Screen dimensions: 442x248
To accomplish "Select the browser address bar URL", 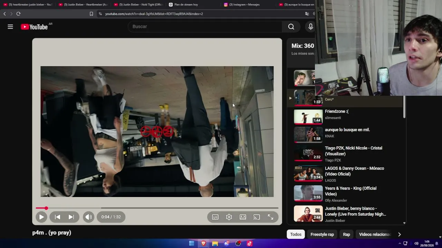I will [154, 14].
